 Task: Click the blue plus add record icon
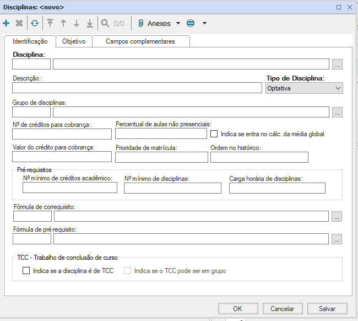click(x=7, y=24)
